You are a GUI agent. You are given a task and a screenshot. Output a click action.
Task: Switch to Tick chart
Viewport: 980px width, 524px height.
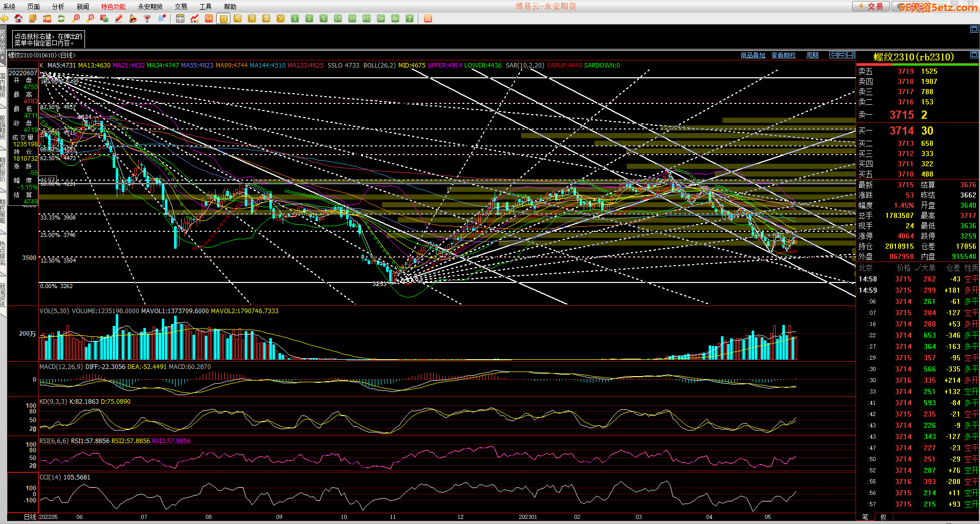209,18
